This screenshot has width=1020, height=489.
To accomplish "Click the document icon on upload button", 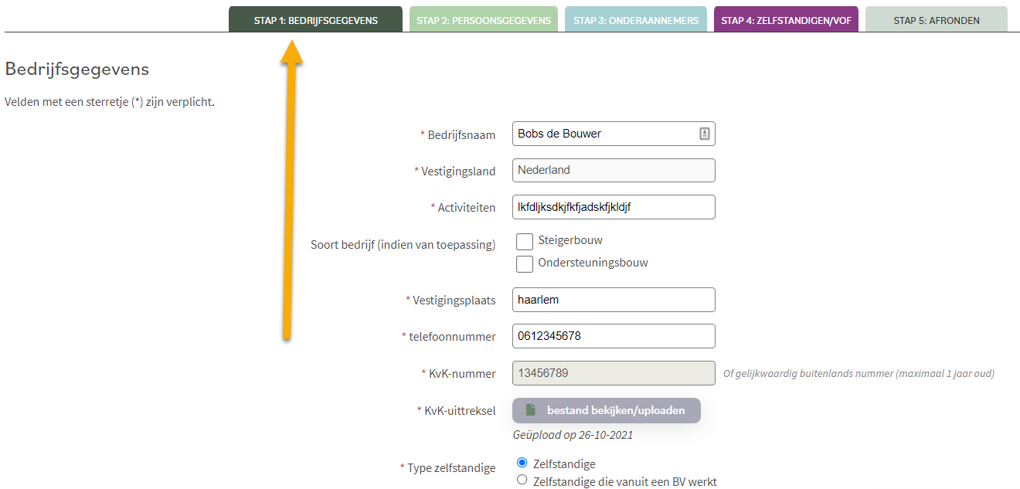I will pyautogui.click(x=530, y=410).
